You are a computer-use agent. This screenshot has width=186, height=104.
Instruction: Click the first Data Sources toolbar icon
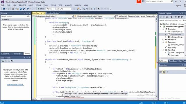(x=3, y=61)
